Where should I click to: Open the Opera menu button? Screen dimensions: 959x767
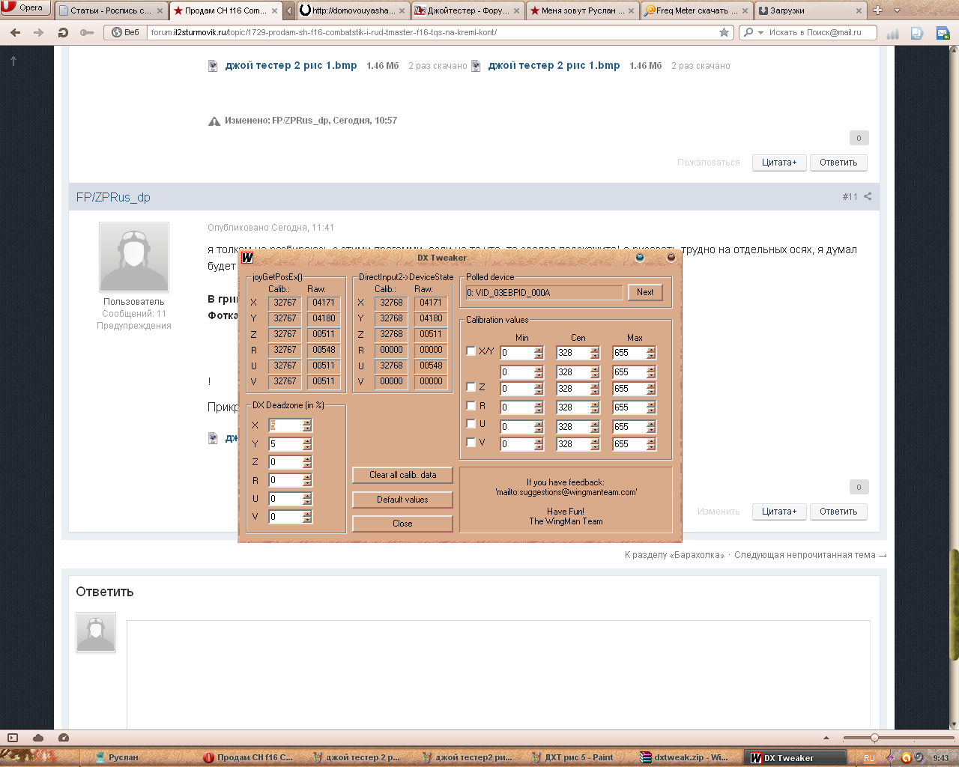[x=25, y=8]
